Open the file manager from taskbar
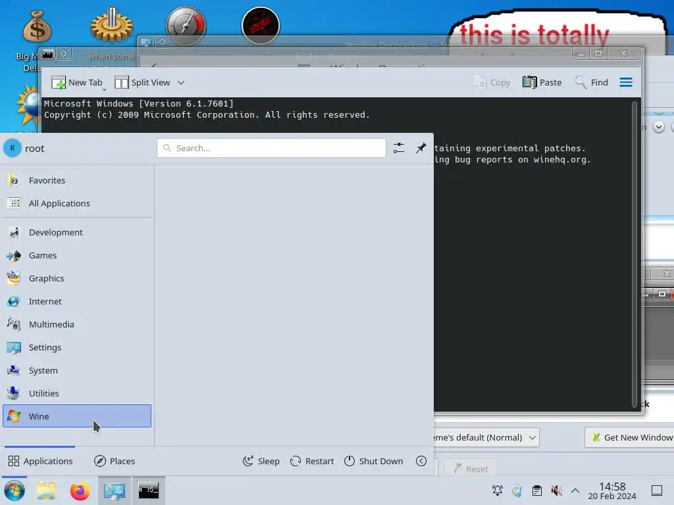Viewport: 674px width, 505px height. point(46,491)
